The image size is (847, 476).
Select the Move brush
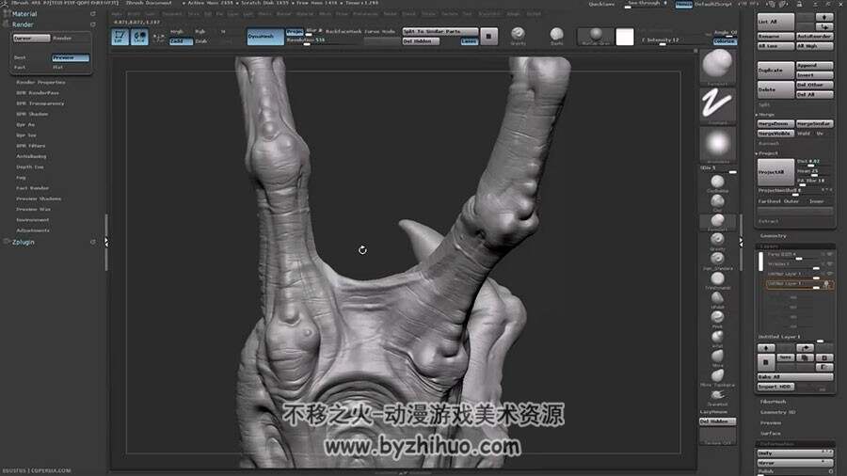[x=717, y=357]
